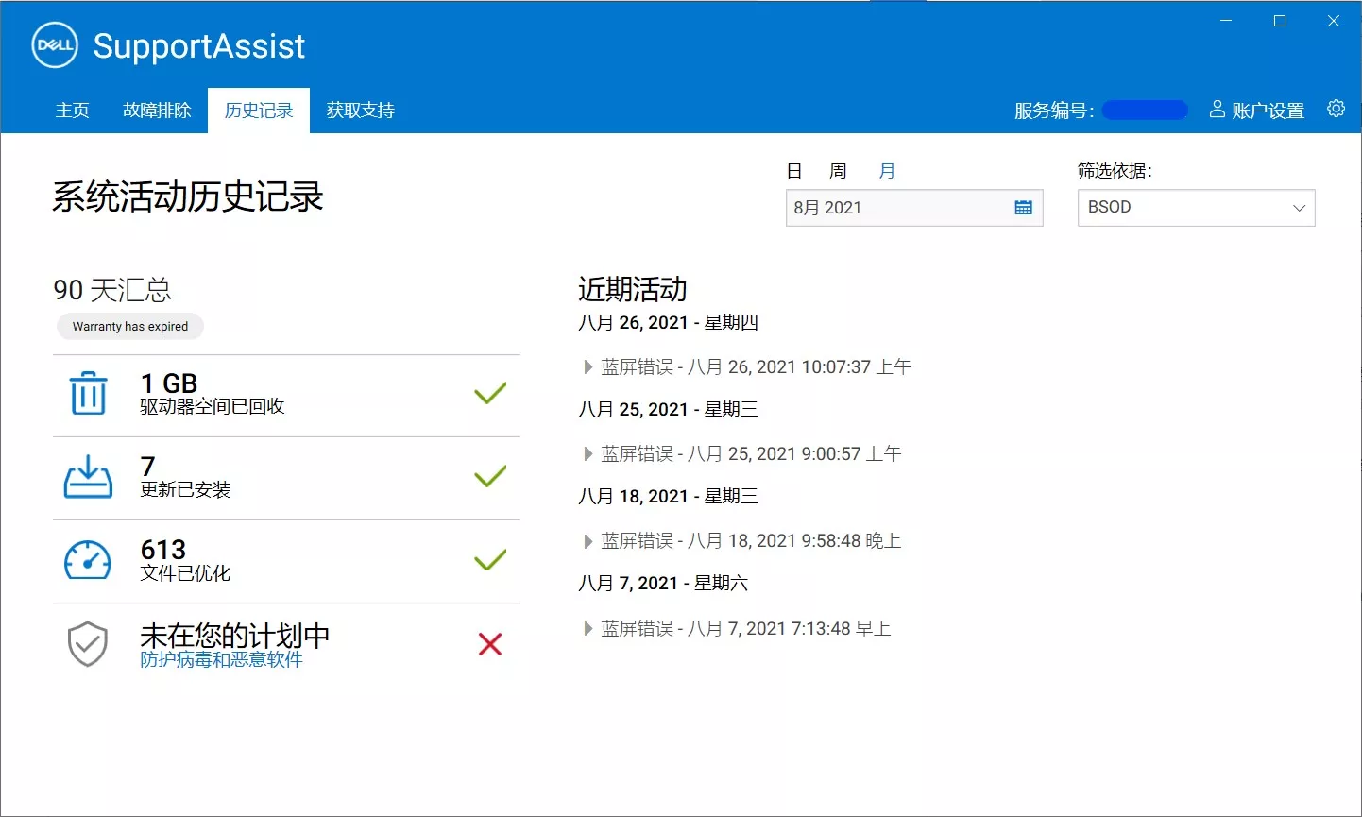The width and height of the screenshot is (1362, 817).
Task: Expand the 八月 7 blue screen error entry
Action: [587, 628]
